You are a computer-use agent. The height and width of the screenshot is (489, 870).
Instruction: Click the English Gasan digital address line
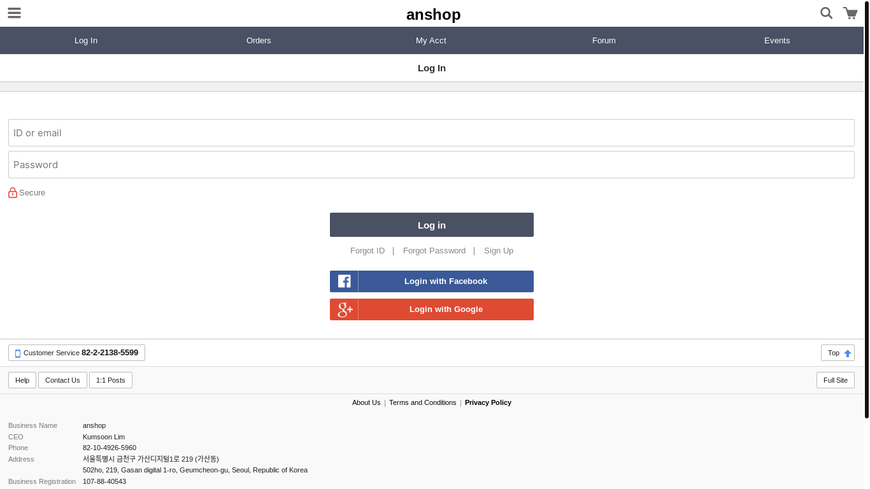[x=195, y=470]
